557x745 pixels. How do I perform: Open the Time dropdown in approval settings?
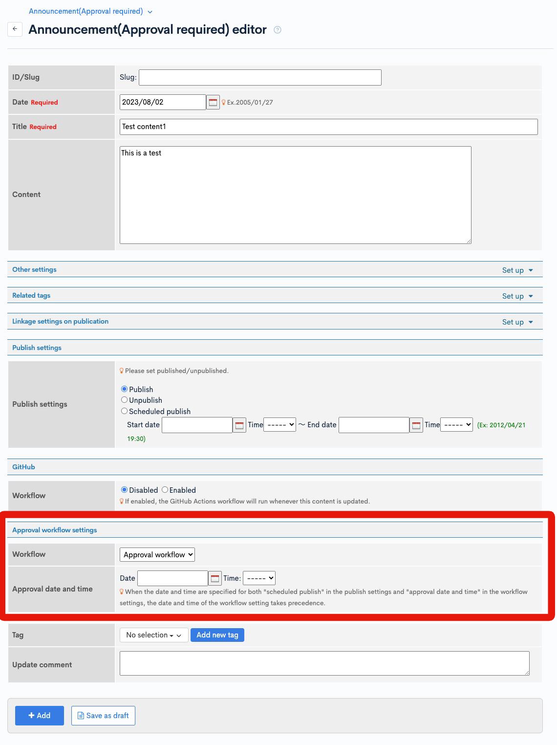259,578
